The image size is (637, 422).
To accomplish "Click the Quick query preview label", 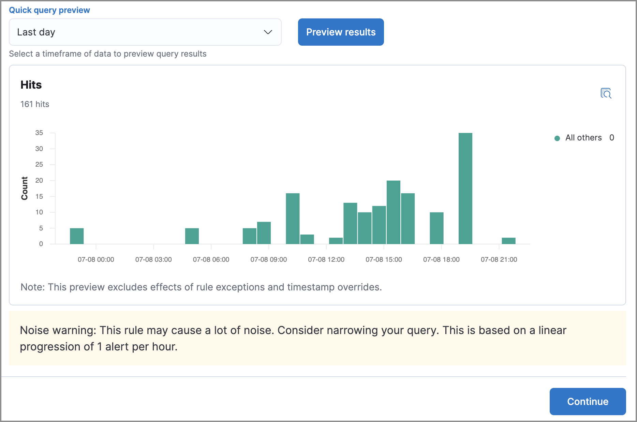I will point(49,10).
